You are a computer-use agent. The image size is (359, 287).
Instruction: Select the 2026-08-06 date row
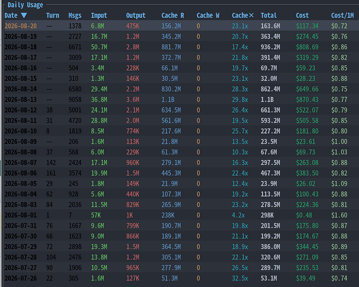[182, 173]
